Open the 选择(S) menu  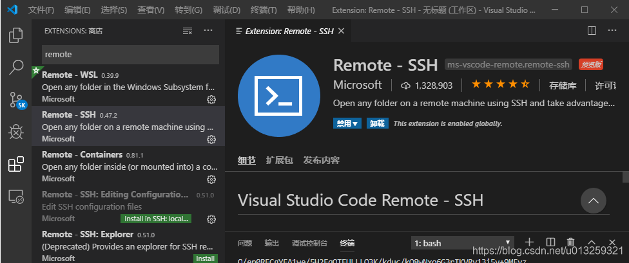click(x=114, y=10)
